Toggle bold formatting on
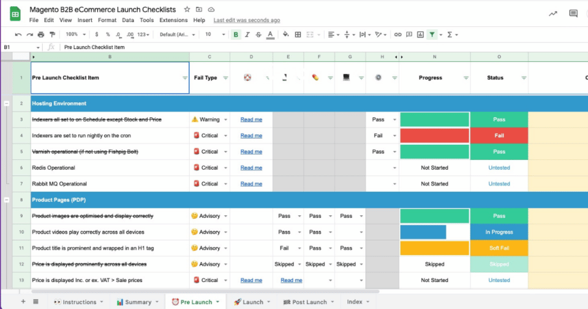This screenshot has height=309, width=588. point(236,34)
